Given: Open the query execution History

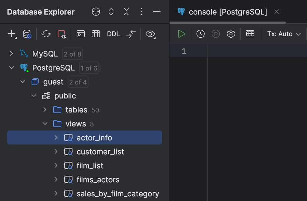Looking at the screenshot, I should pyautogui.click(x=200, y=34).
